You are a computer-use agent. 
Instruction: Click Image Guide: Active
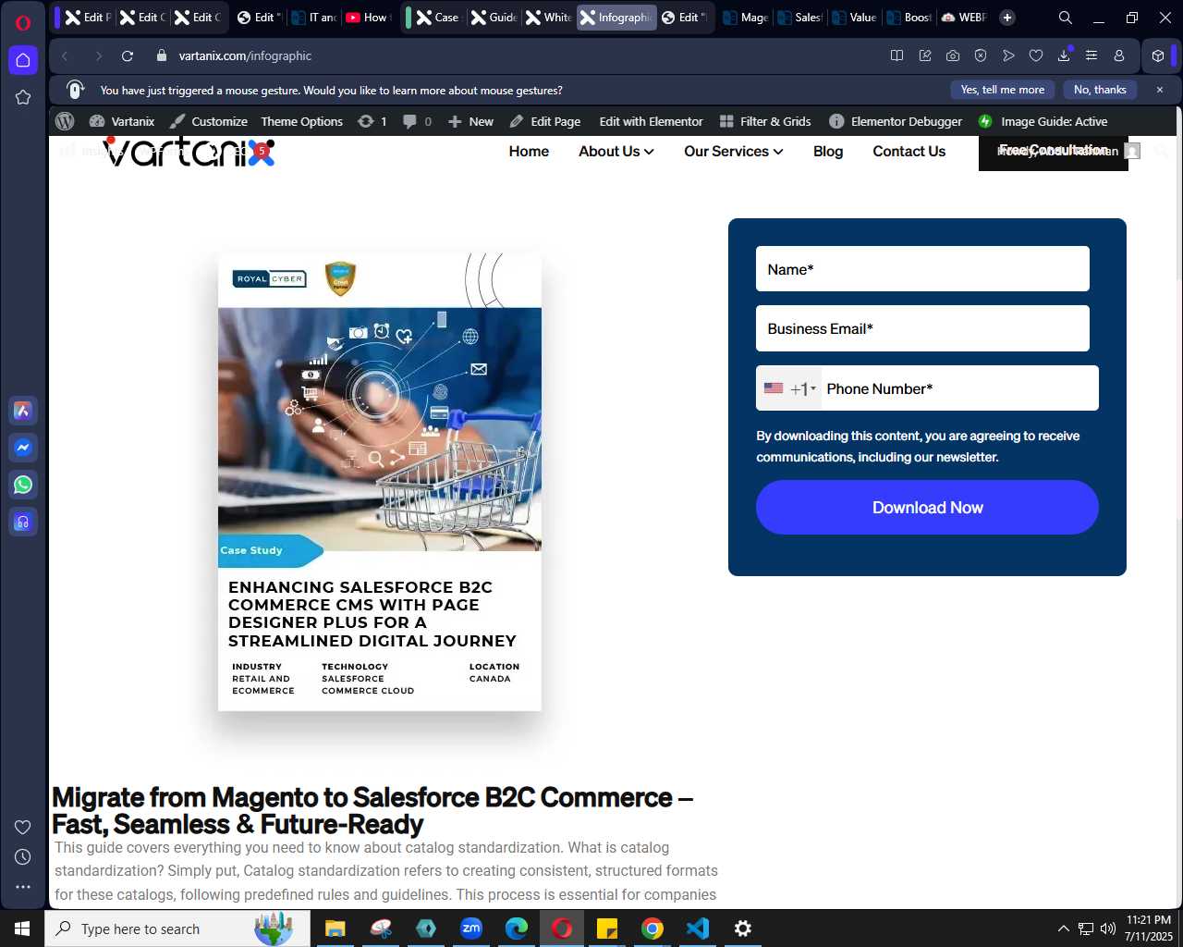1043,121
